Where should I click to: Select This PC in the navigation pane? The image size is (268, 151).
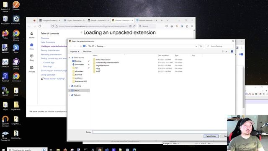click(x=77, y=91)
